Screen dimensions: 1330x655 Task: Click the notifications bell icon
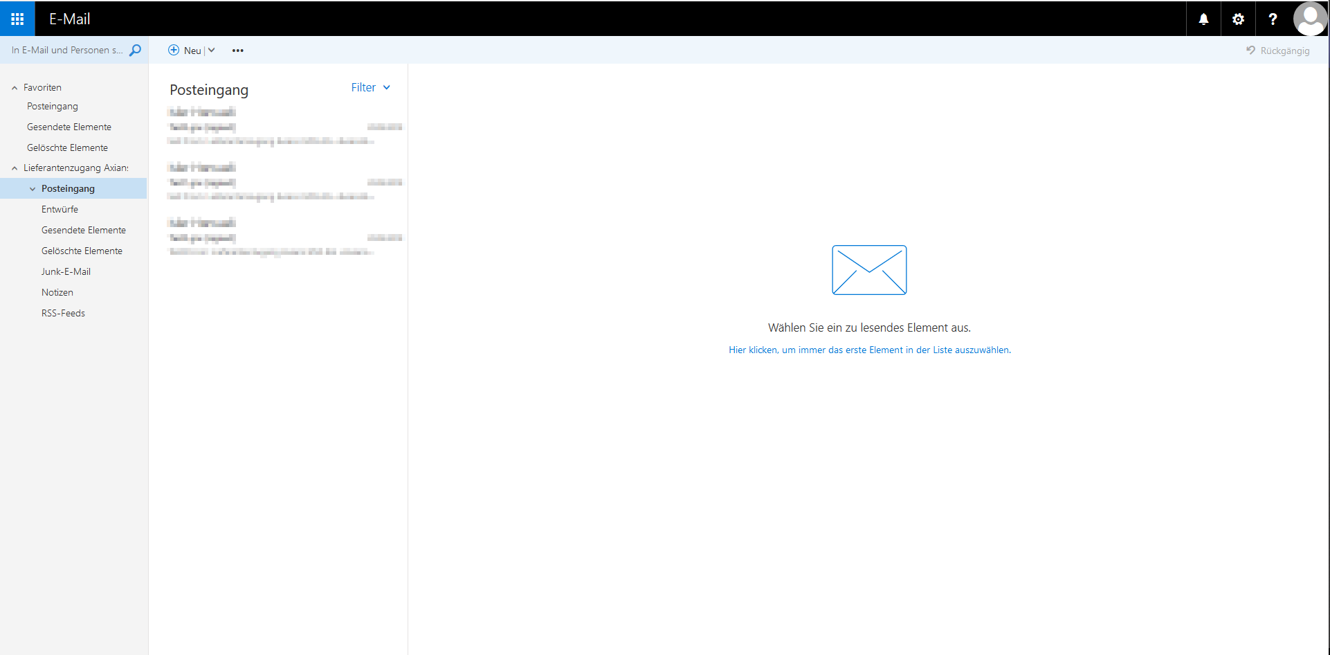click(1203, 19)
